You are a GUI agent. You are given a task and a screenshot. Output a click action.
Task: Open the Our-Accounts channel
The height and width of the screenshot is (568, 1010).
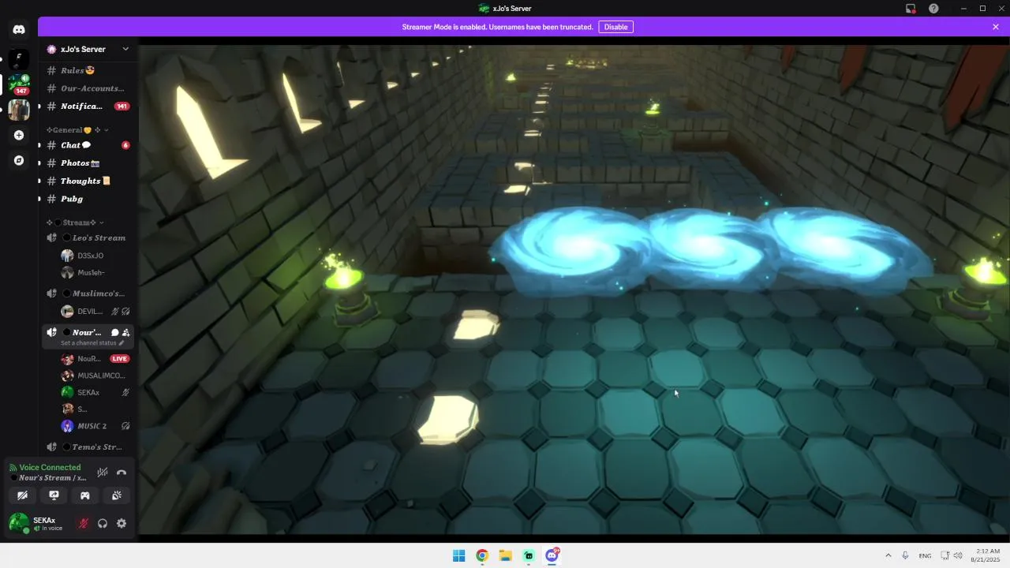[88, 88]
